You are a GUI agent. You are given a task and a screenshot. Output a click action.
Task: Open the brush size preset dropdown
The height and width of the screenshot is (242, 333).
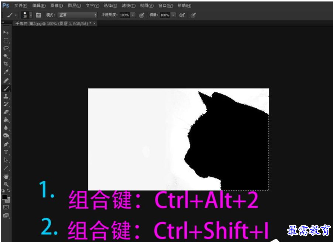pos(31,15)
